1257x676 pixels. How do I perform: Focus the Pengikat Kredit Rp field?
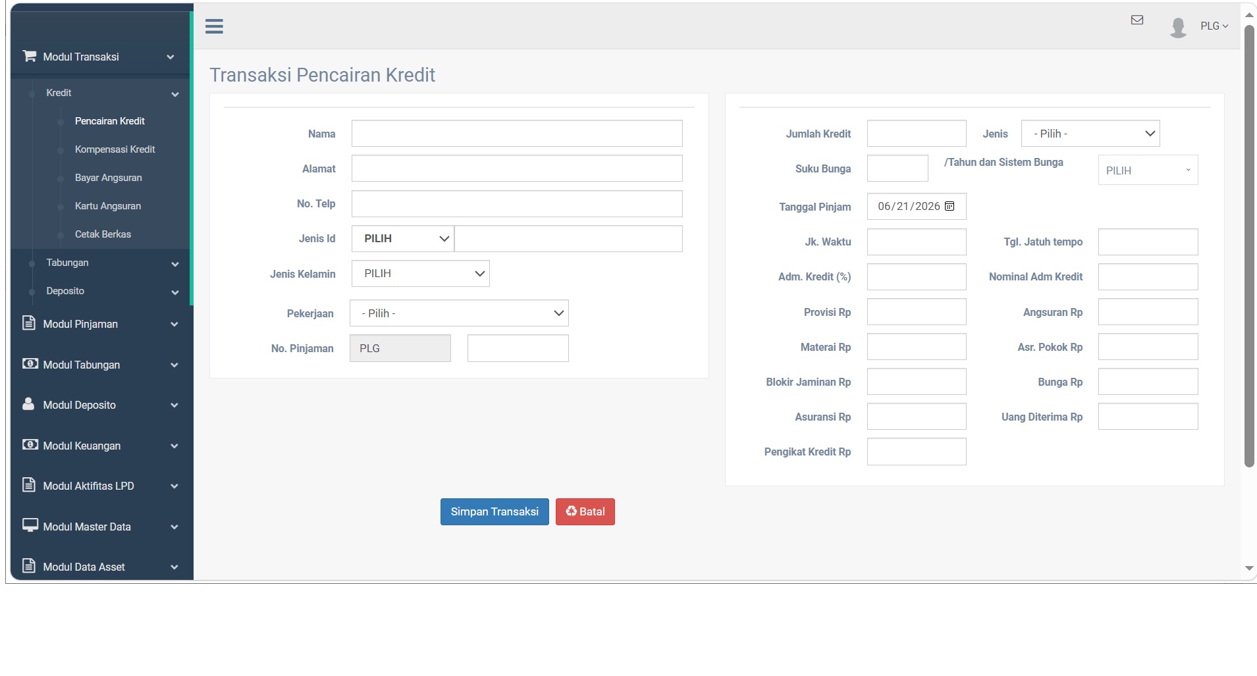pyautogui.click(x=917, y=452)
